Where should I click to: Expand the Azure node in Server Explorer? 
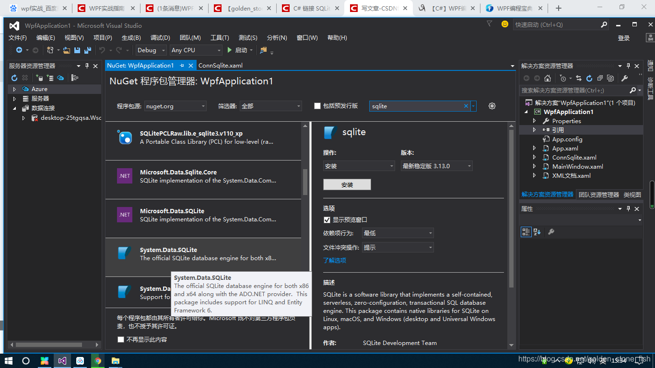pos(14,89)
